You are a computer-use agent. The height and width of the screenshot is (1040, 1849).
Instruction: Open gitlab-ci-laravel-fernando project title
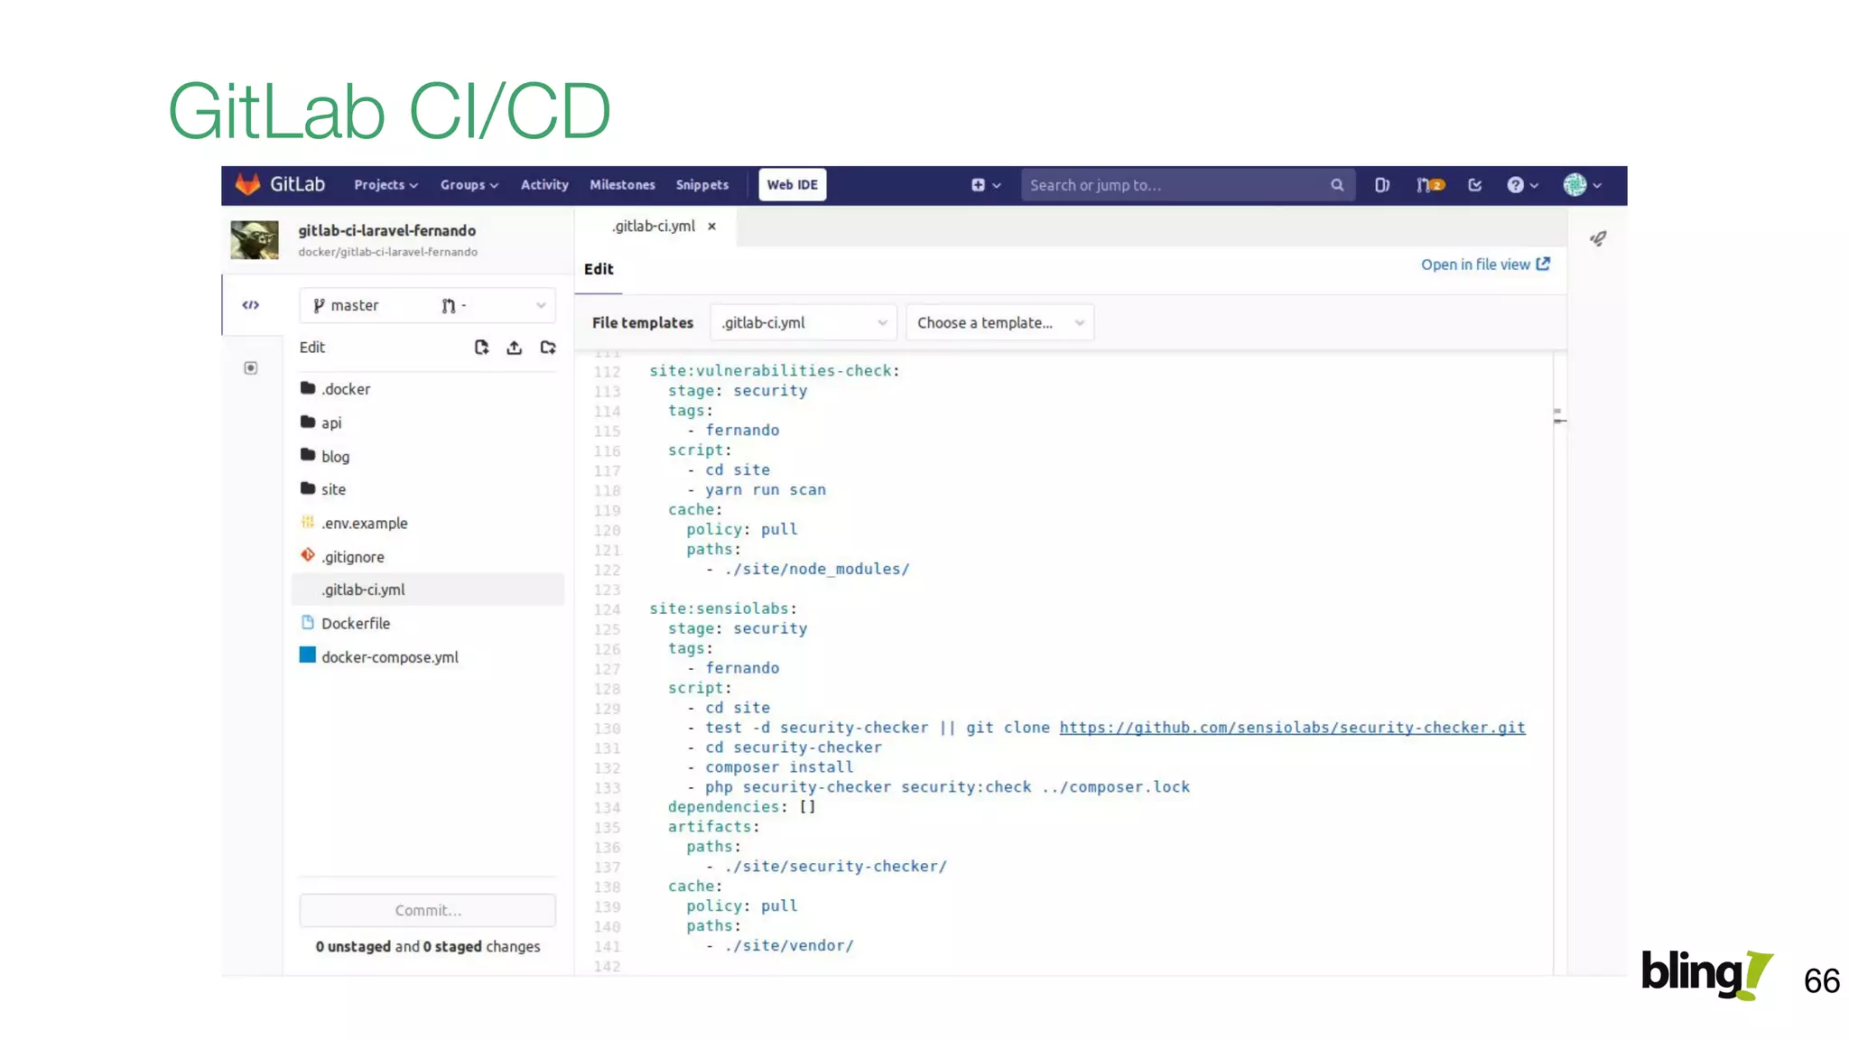(386, 230)
